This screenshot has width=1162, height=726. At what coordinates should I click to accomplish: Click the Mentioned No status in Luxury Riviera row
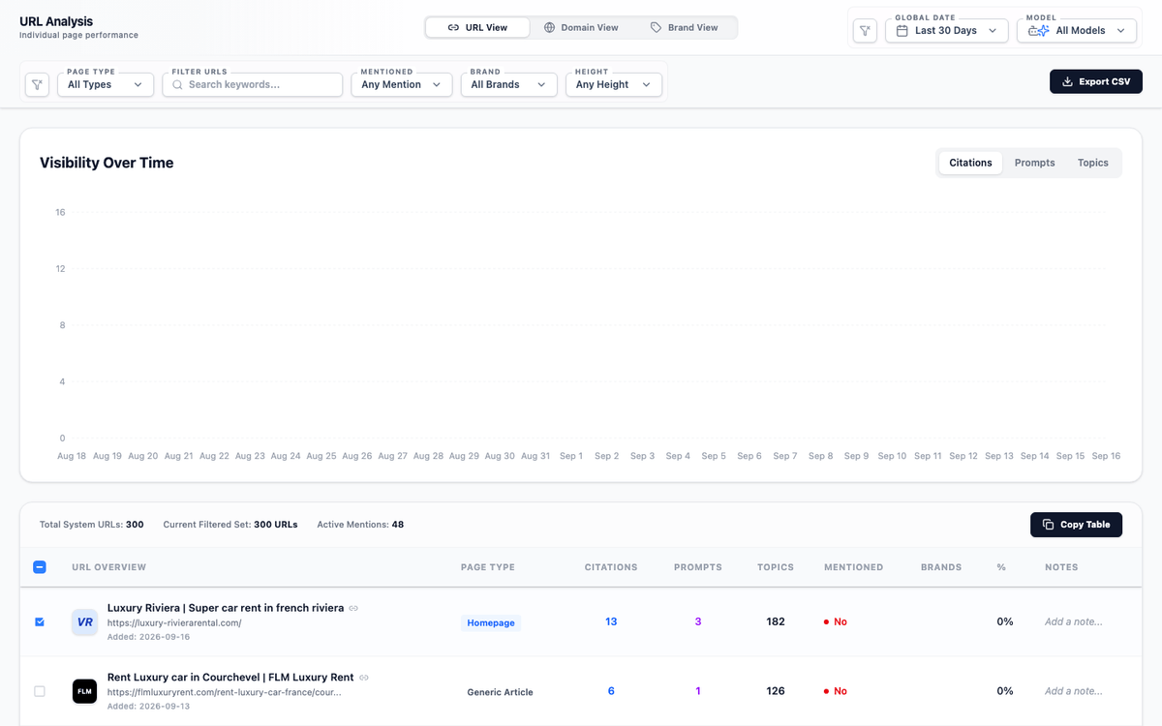835,621
